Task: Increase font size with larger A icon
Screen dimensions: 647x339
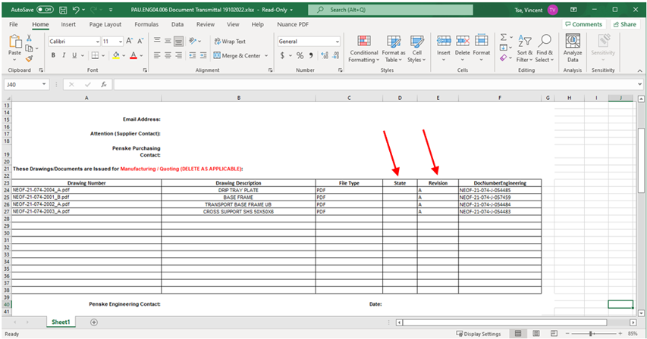Action: pyautogui.click(x=130, y=41)
